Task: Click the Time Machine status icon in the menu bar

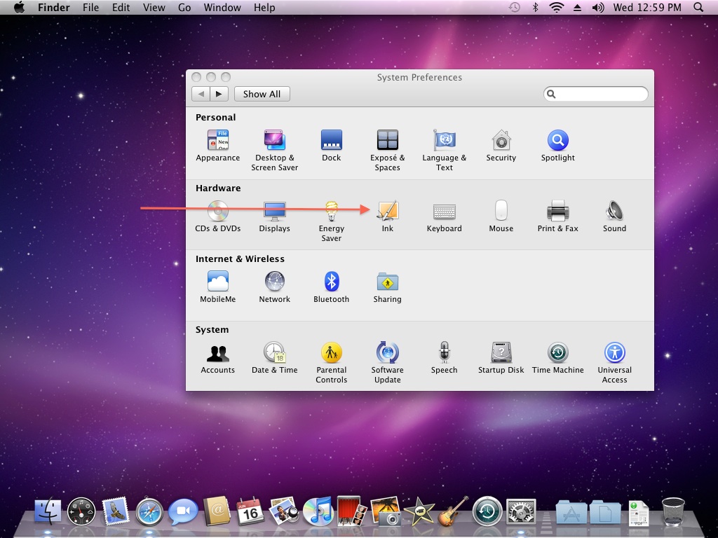Action: (515, 7)
